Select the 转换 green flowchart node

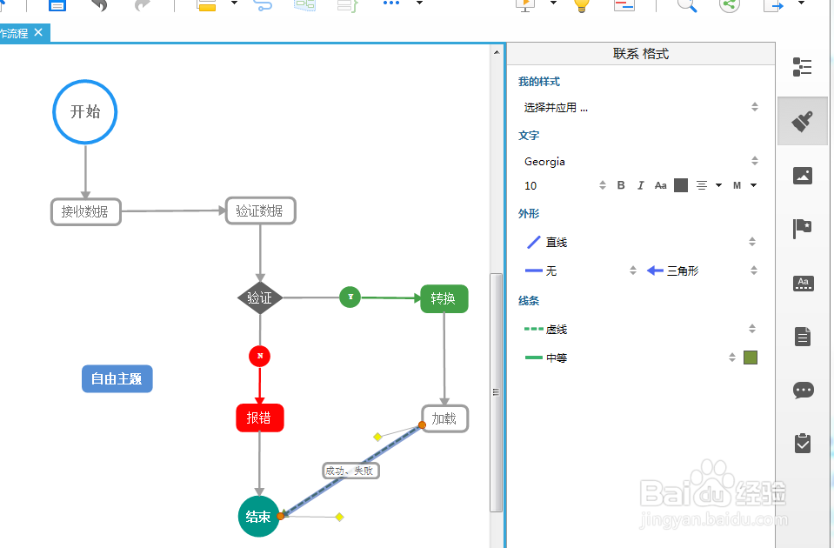pyautogui.click(x=444, y=297)
